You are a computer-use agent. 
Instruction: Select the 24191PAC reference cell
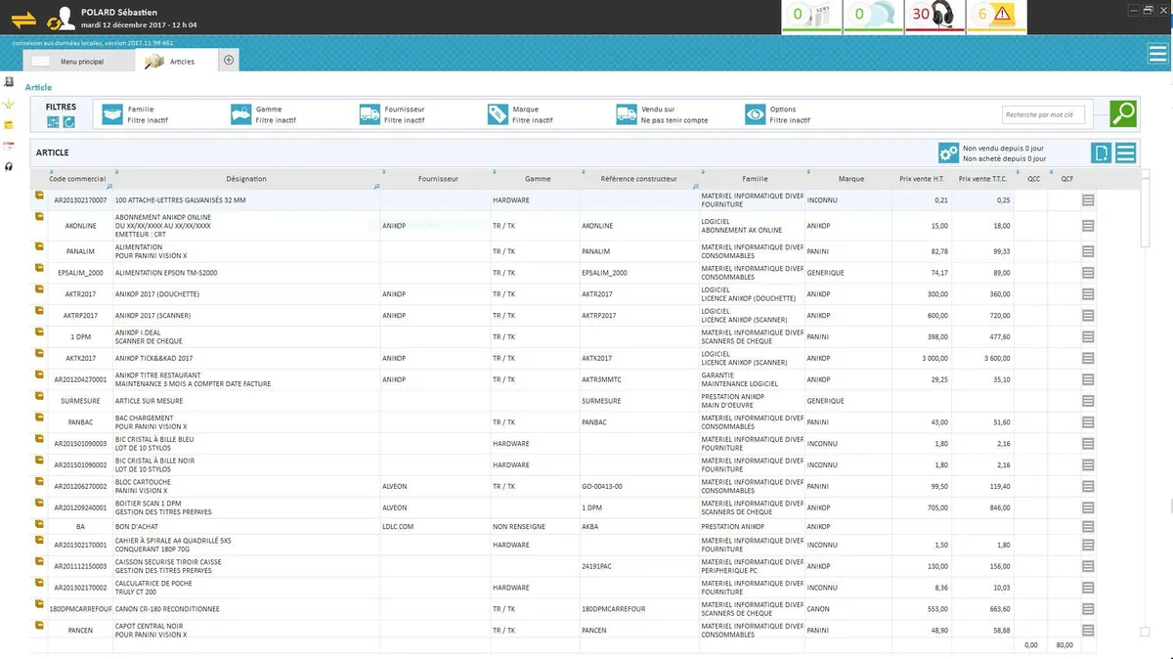tap(639, 566)
